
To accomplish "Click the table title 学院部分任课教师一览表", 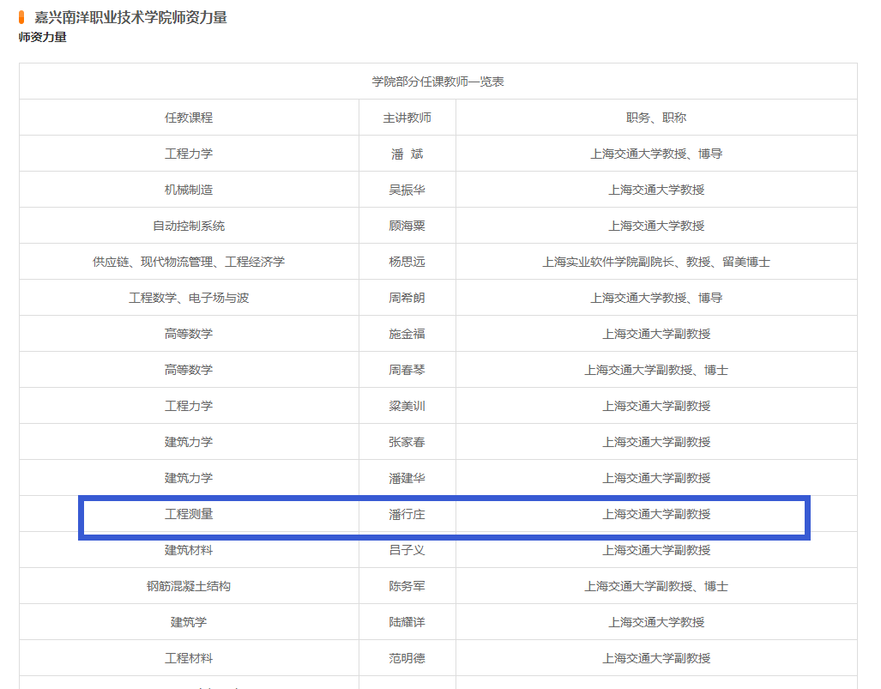I will click(x=437, y=82).
